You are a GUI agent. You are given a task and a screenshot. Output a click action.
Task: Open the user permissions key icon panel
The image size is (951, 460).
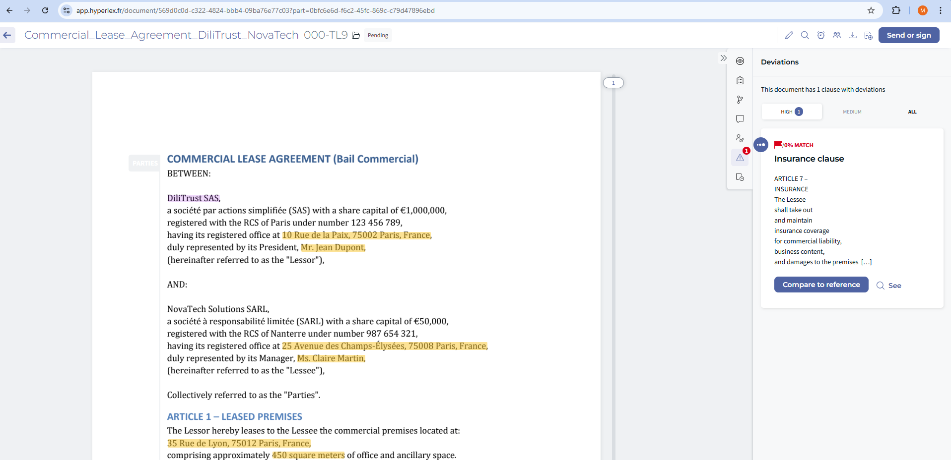[740, 138]
